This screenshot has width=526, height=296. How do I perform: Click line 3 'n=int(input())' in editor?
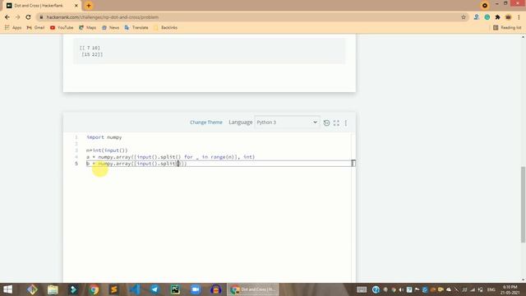coord(107,150)
